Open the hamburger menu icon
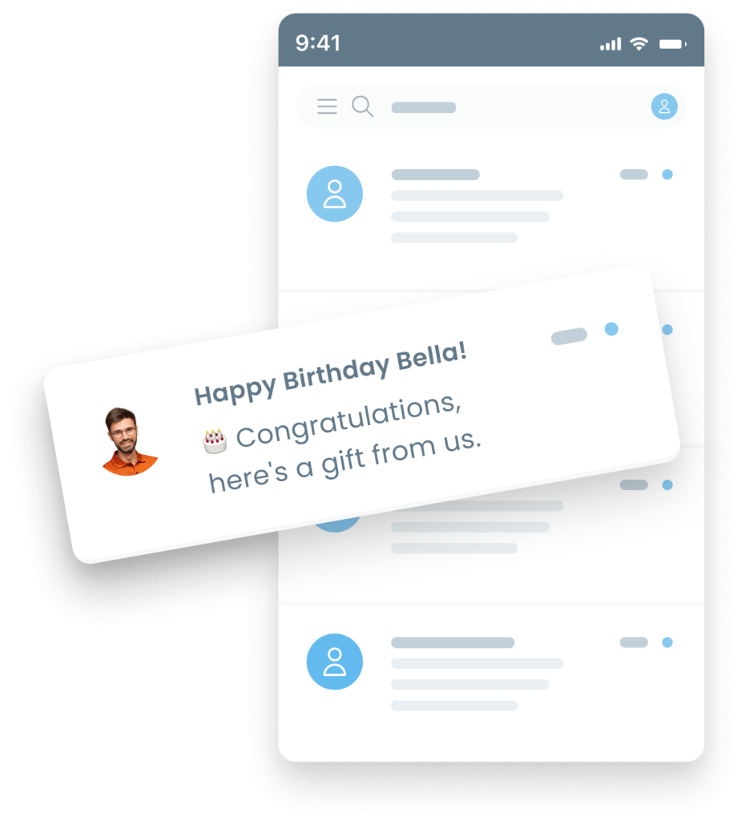 click(x=327, y=107)
